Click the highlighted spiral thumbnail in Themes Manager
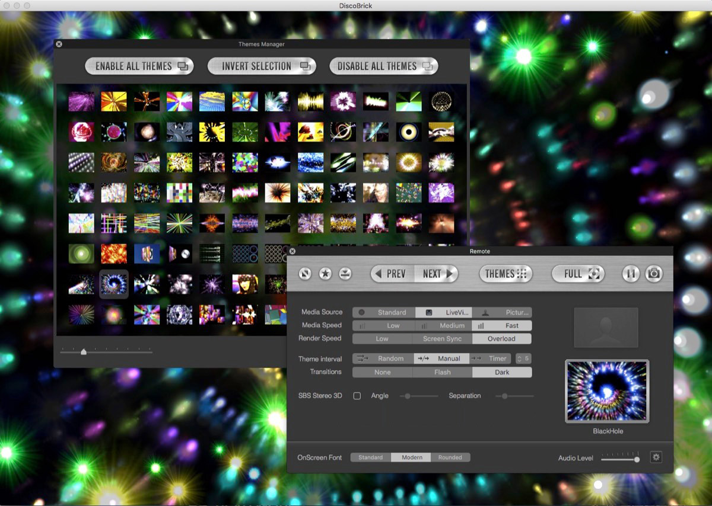The image size is (712, 506). pyautogui.click(x=114, y=284)
